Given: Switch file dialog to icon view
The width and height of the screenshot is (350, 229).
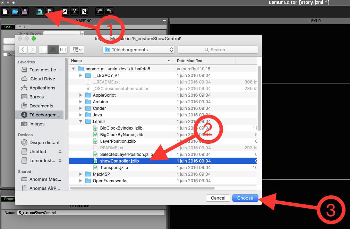Looking at the screenshot, I should click(x=43, y=50).
